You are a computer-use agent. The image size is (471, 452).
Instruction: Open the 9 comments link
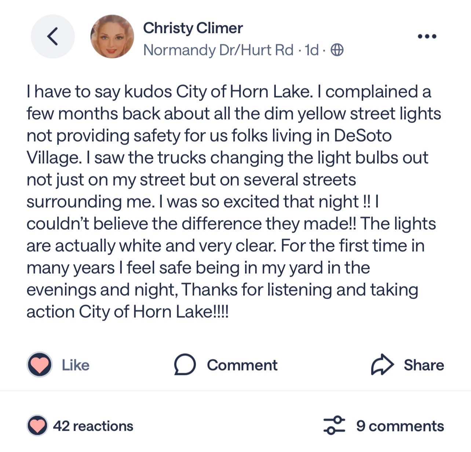point(400,426)
